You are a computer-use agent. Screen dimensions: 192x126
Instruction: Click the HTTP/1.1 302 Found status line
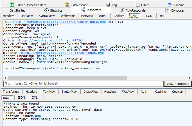click(x=21, y=103)
